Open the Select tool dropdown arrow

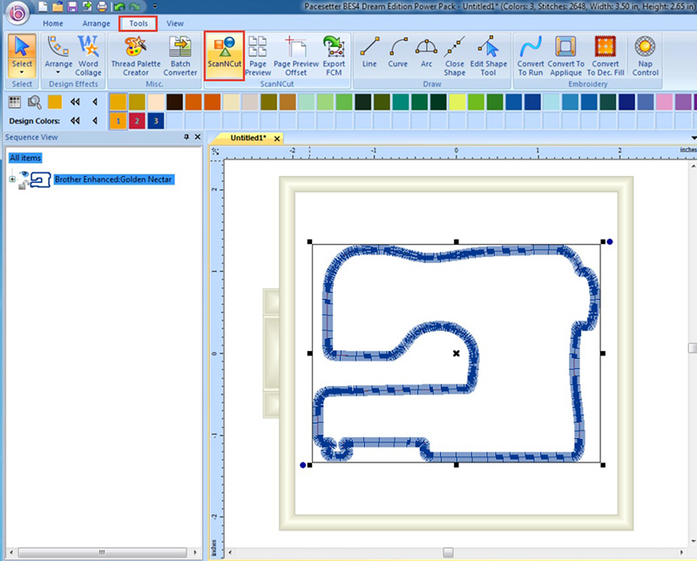pyautogui.click(x=22, y=72)
